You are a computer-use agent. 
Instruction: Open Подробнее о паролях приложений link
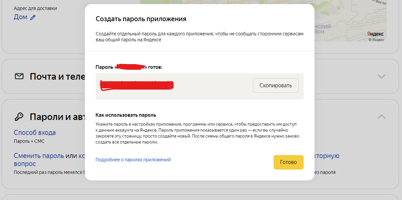133,160
